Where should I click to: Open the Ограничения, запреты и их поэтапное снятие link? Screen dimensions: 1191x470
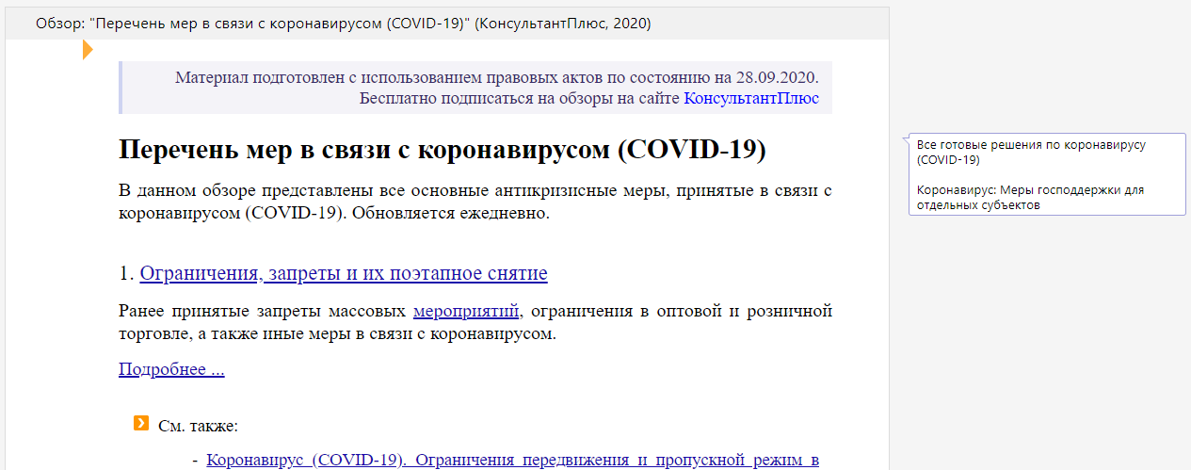[344, 274]
